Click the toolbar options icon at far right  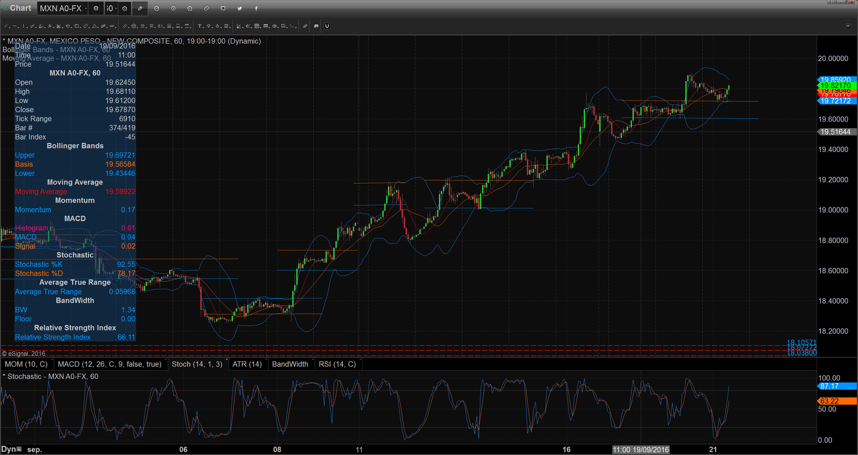(x=848, y=26)
